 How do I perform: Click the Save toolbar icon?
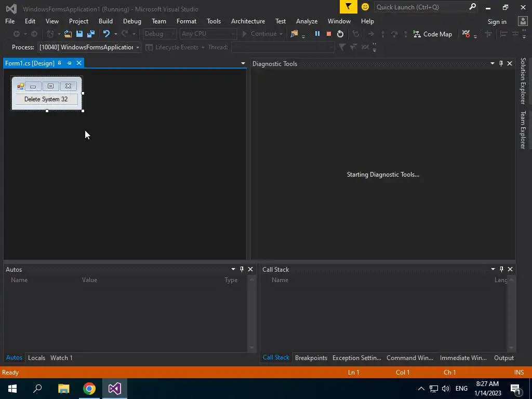(79, 34)
